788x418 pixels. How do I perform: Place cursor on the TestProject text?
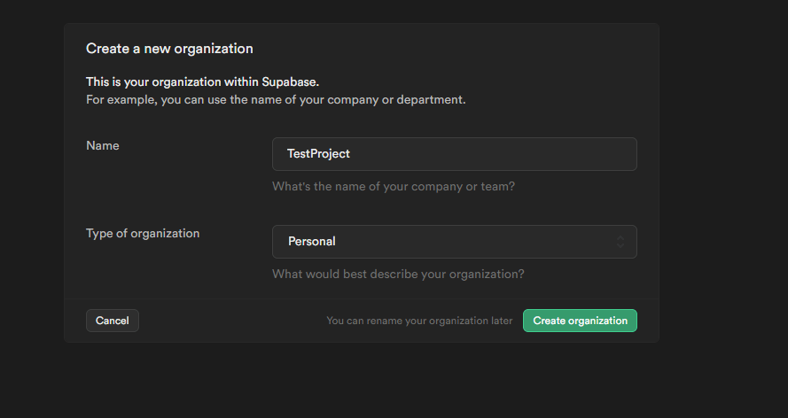coord(318,153)
